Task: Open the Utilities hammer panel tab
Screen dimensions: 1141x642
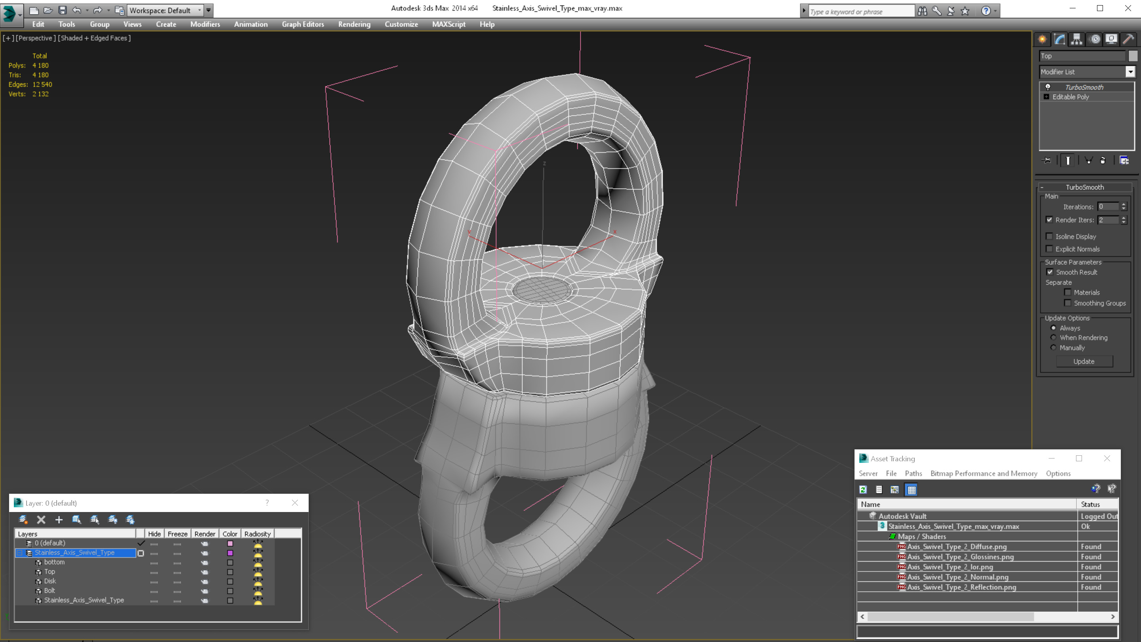Action: 1128,40
